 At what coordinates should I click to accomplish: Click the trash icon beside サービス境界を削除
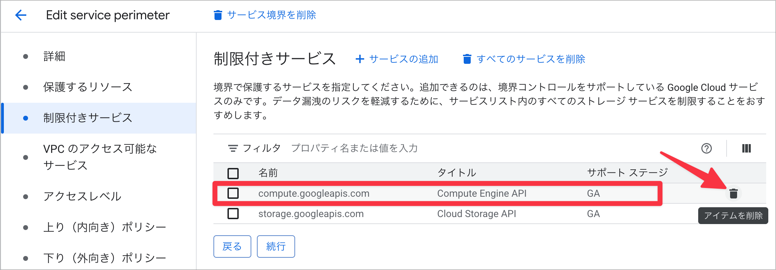click(x=218, y=15)
